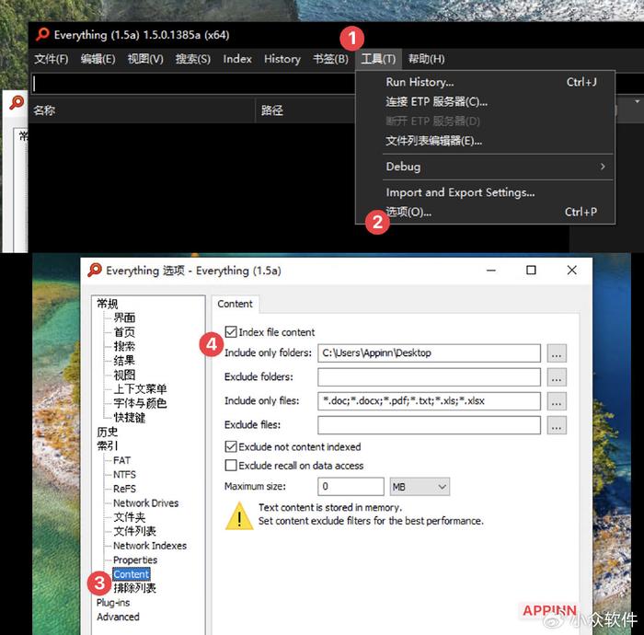Image resolution: width=644 pixels, height=635 pixels.
Task: Open 帮助(H) menu
Action: (426, 59)
